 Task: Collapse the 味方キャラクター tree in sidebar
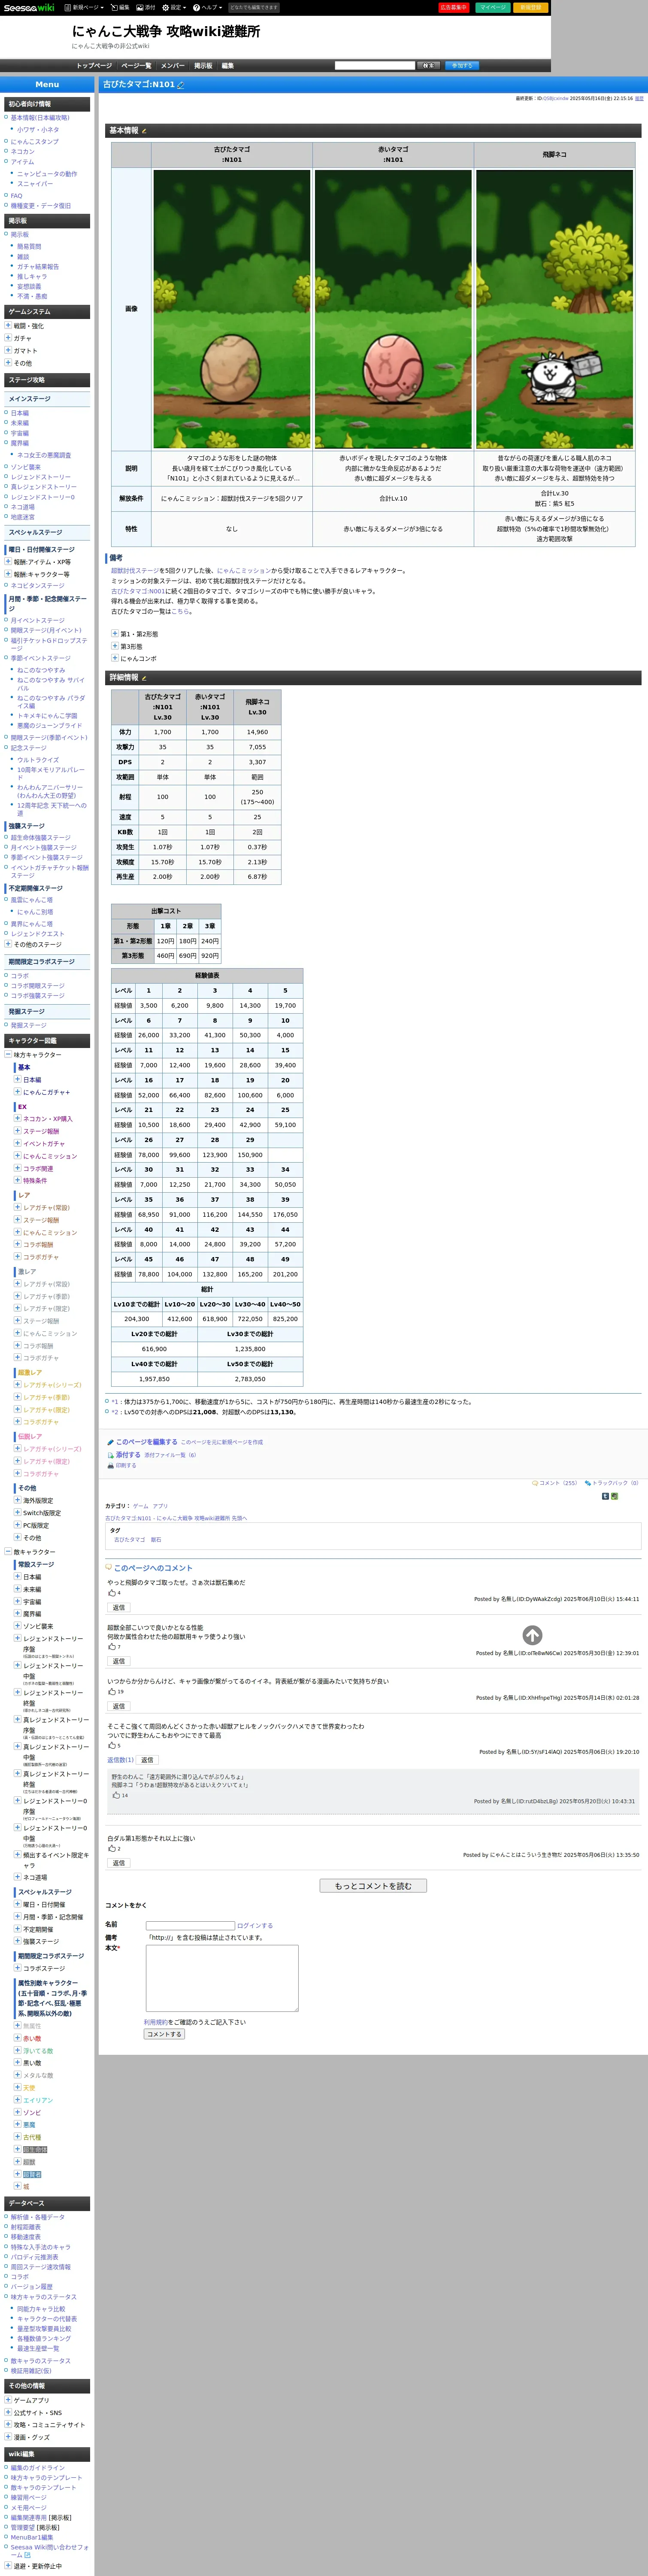click(x=8, y=1055)
